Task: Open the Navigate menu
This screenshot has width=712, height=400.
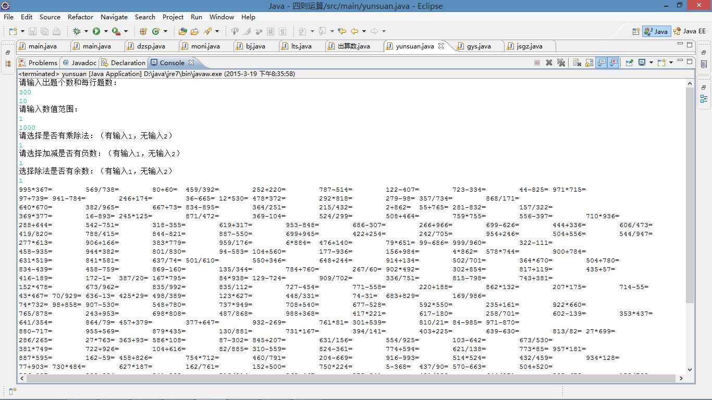Action: click(114, 17)
